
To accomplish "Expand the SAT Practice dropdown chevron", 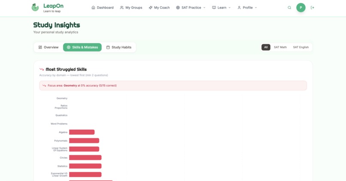I will [204, 7].
